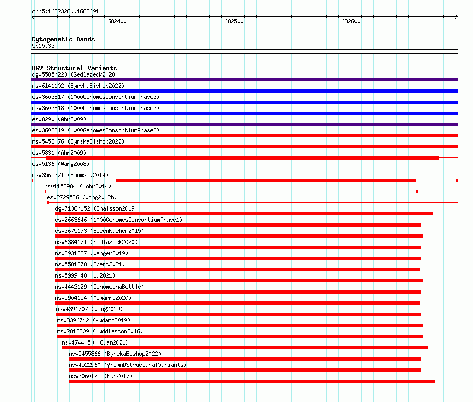Open esv3603819 (1000GenomesConsortiumPhase3) variant

[96, 130]
